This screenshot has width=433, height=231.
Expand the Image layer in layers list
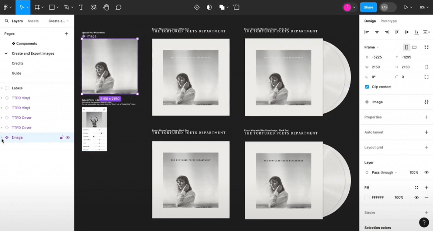(x=2, y=137)
